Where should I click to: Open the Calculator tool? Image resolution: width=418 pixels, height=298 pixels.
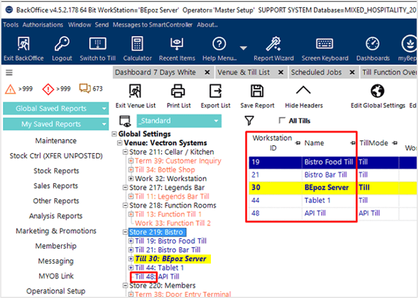pos(137,44)
